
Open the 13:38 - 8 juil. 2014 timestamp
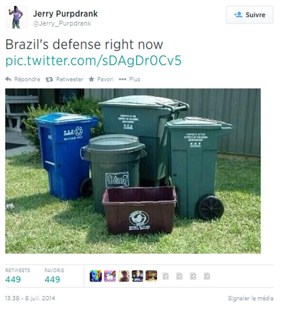30,298
